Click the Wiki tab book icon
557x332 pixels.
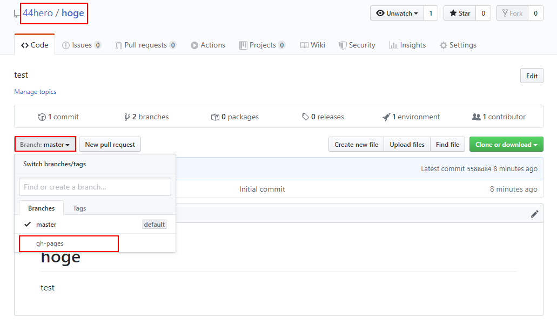point(304,45)
